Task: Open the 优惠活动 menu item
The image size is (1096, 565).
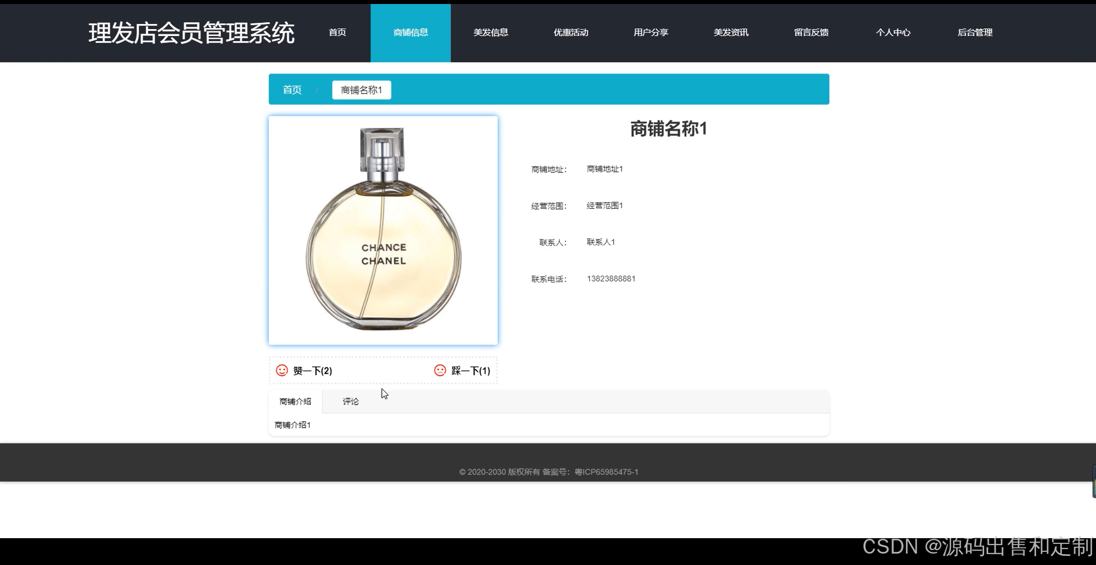Action: pos(571,33)
